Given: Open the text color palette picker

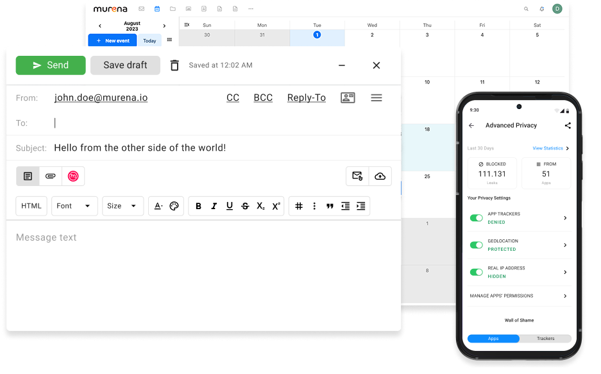Looking at the screenshot, I should pos(173,206).
